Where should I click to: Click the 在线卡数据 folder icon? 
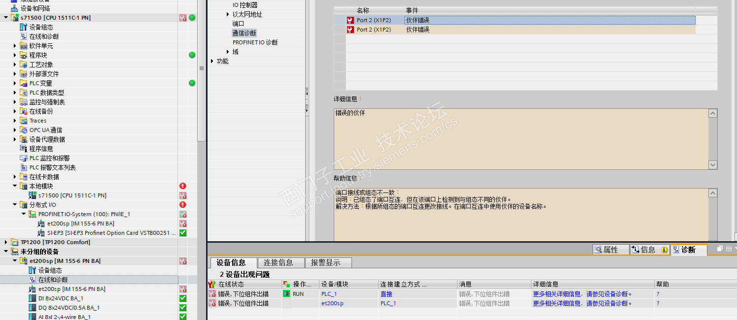point(24,177)
